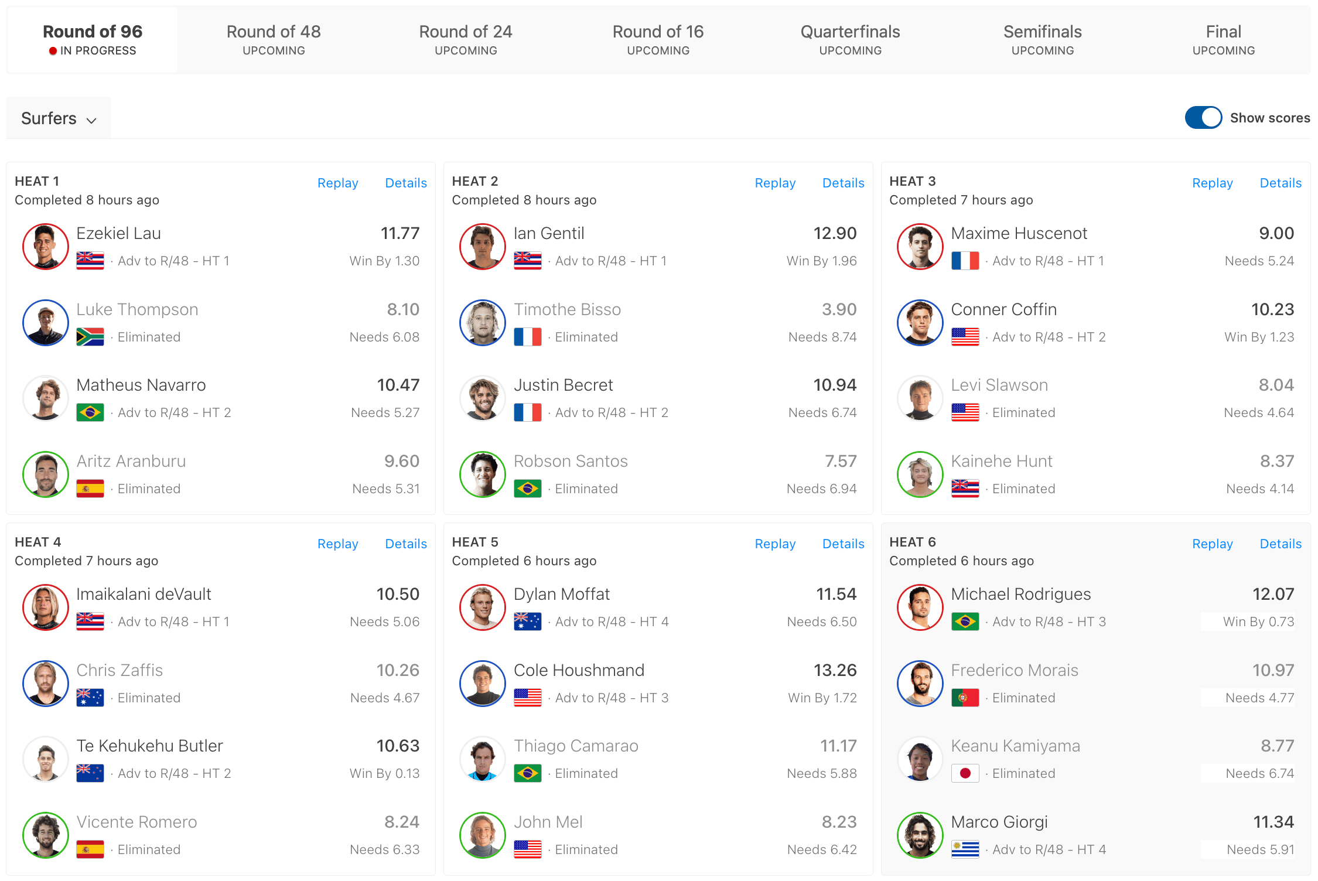Open Details for Heat 3
This screenshot has height=881, width=1318.
tap(1281, 183)
